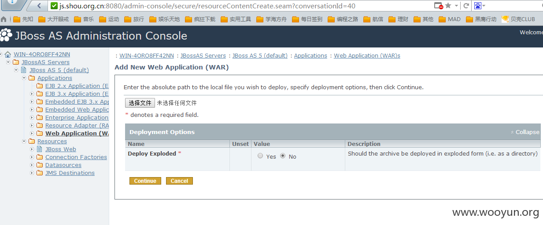Click the home icon on the bookmarks bar
Screen dimensions: 543x225
[x=4, y=19]
